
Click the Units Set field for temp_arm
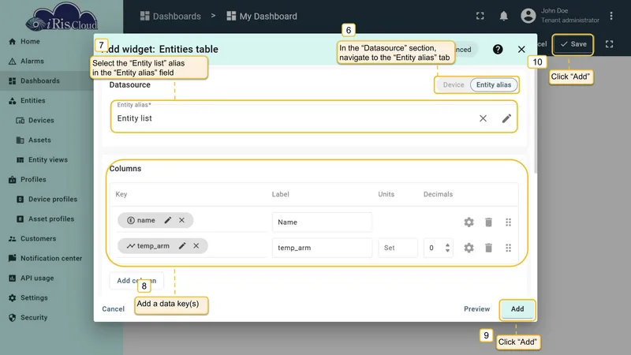[x=398, y=248]
